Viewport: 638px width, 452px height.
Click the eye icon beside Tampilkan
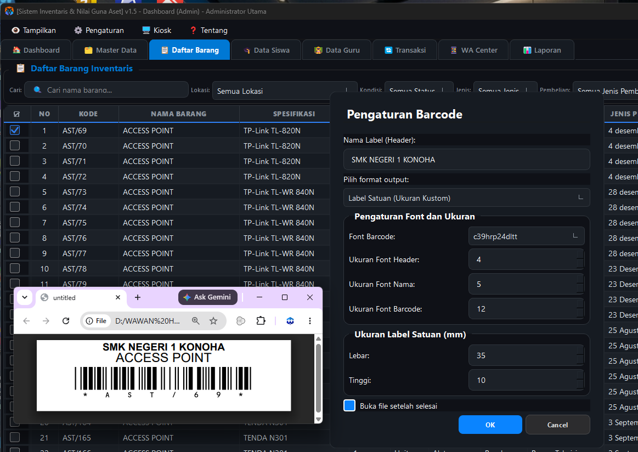tap(15, 30)
